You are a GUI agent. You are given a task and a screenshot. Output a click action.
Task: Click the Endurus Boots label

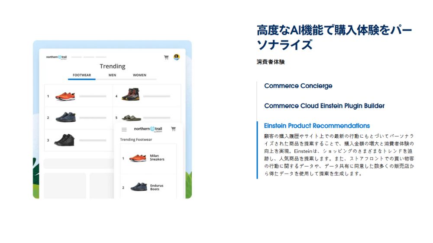157,187
